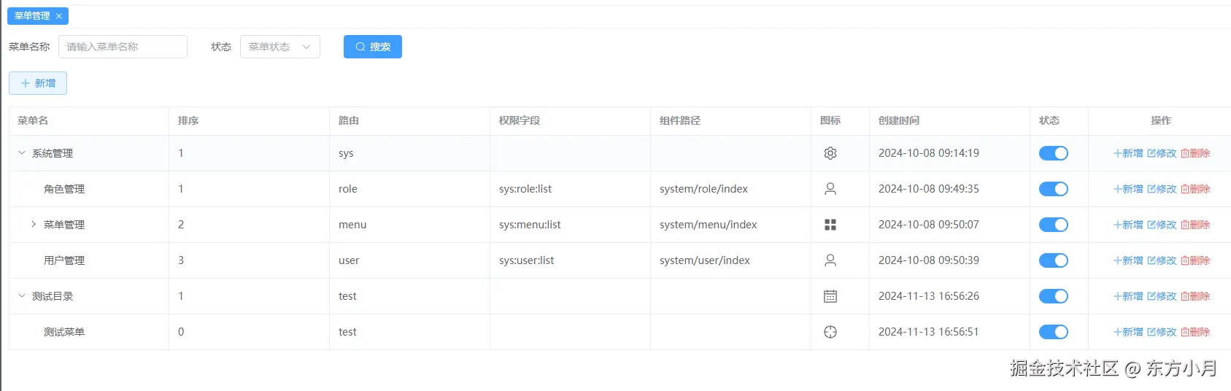Click the user icon in 用户管理 row
1231x391 pixels.
830,260
